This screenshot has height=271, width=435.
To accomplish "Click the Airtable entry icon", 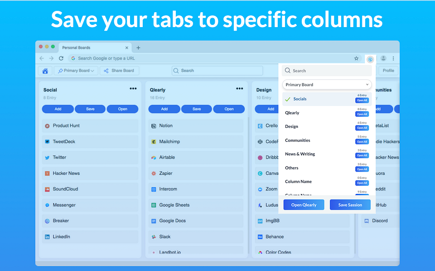I will click(154, 158).
